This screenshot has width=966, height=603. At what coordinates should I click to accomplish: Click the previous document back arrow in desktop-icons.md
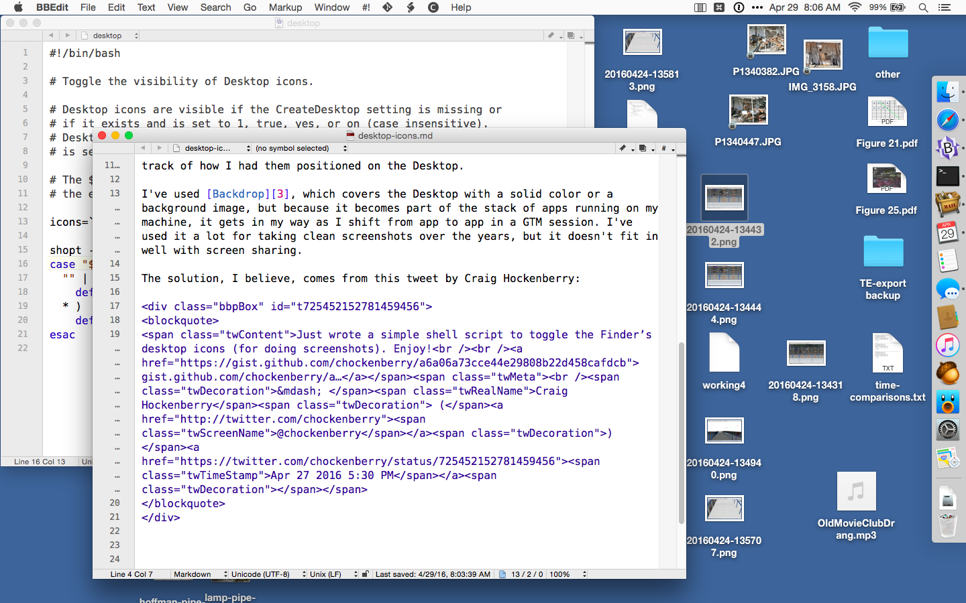143,148
